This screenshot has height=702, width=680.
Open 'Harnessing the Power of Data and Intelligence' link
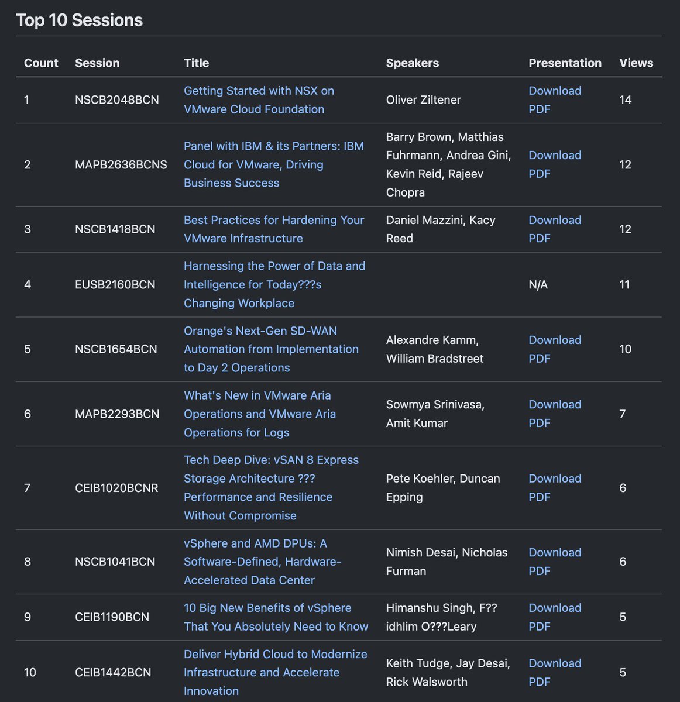(274, 284)
